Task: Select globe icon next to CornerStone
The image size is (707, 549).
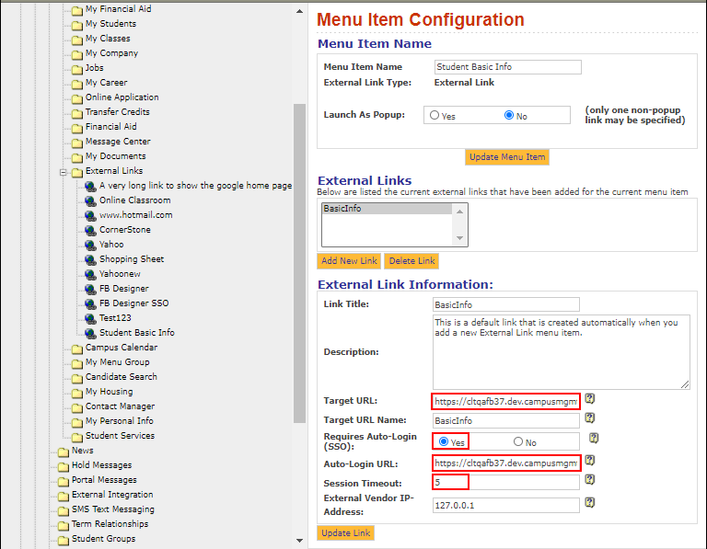Action: (90, 231)
